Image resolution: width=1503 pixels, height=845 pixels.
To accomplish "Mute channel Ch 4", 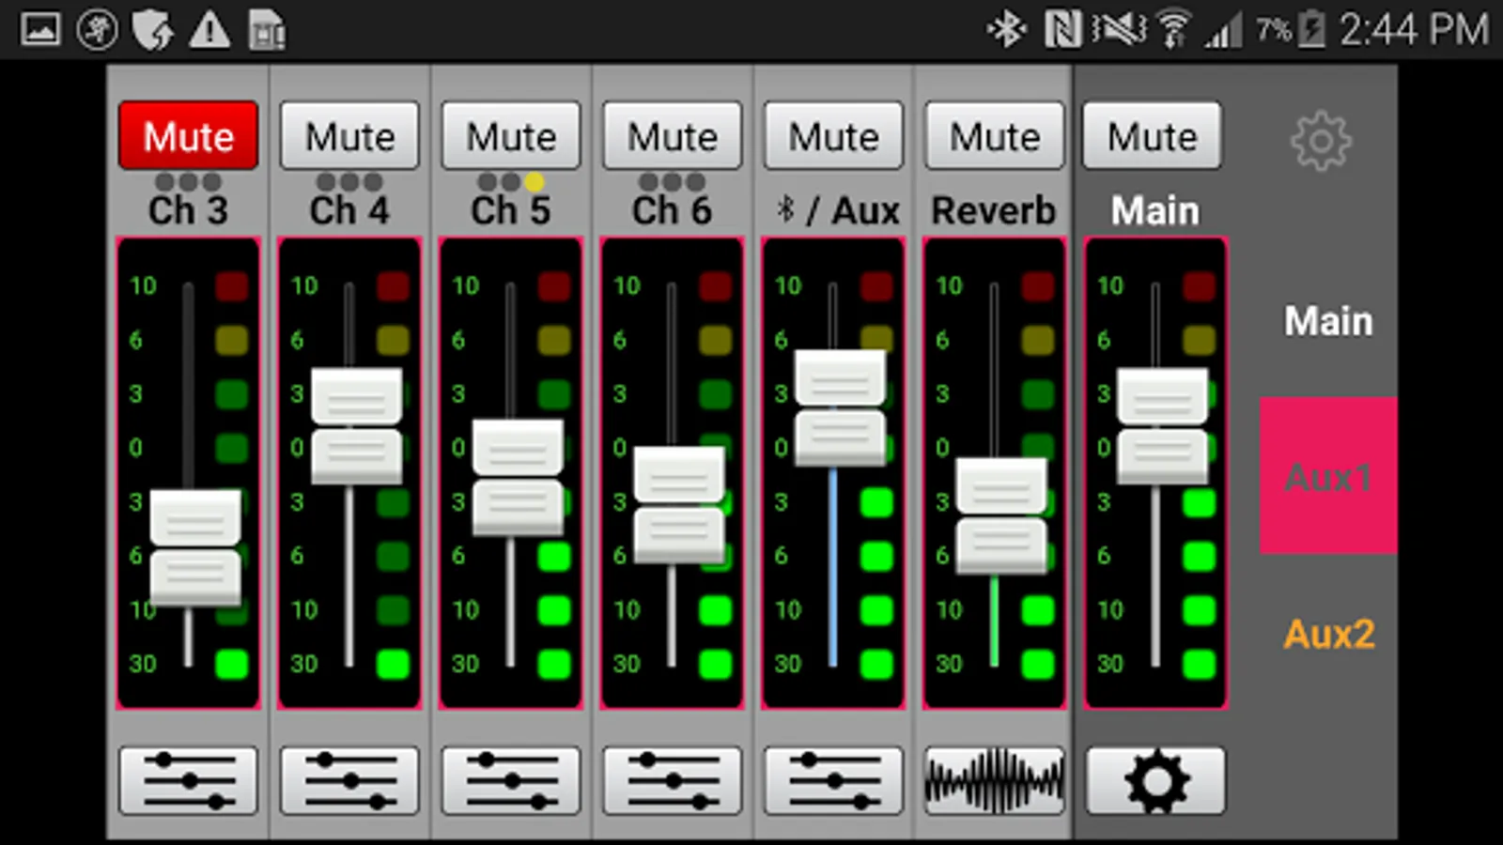I will 349,136.
